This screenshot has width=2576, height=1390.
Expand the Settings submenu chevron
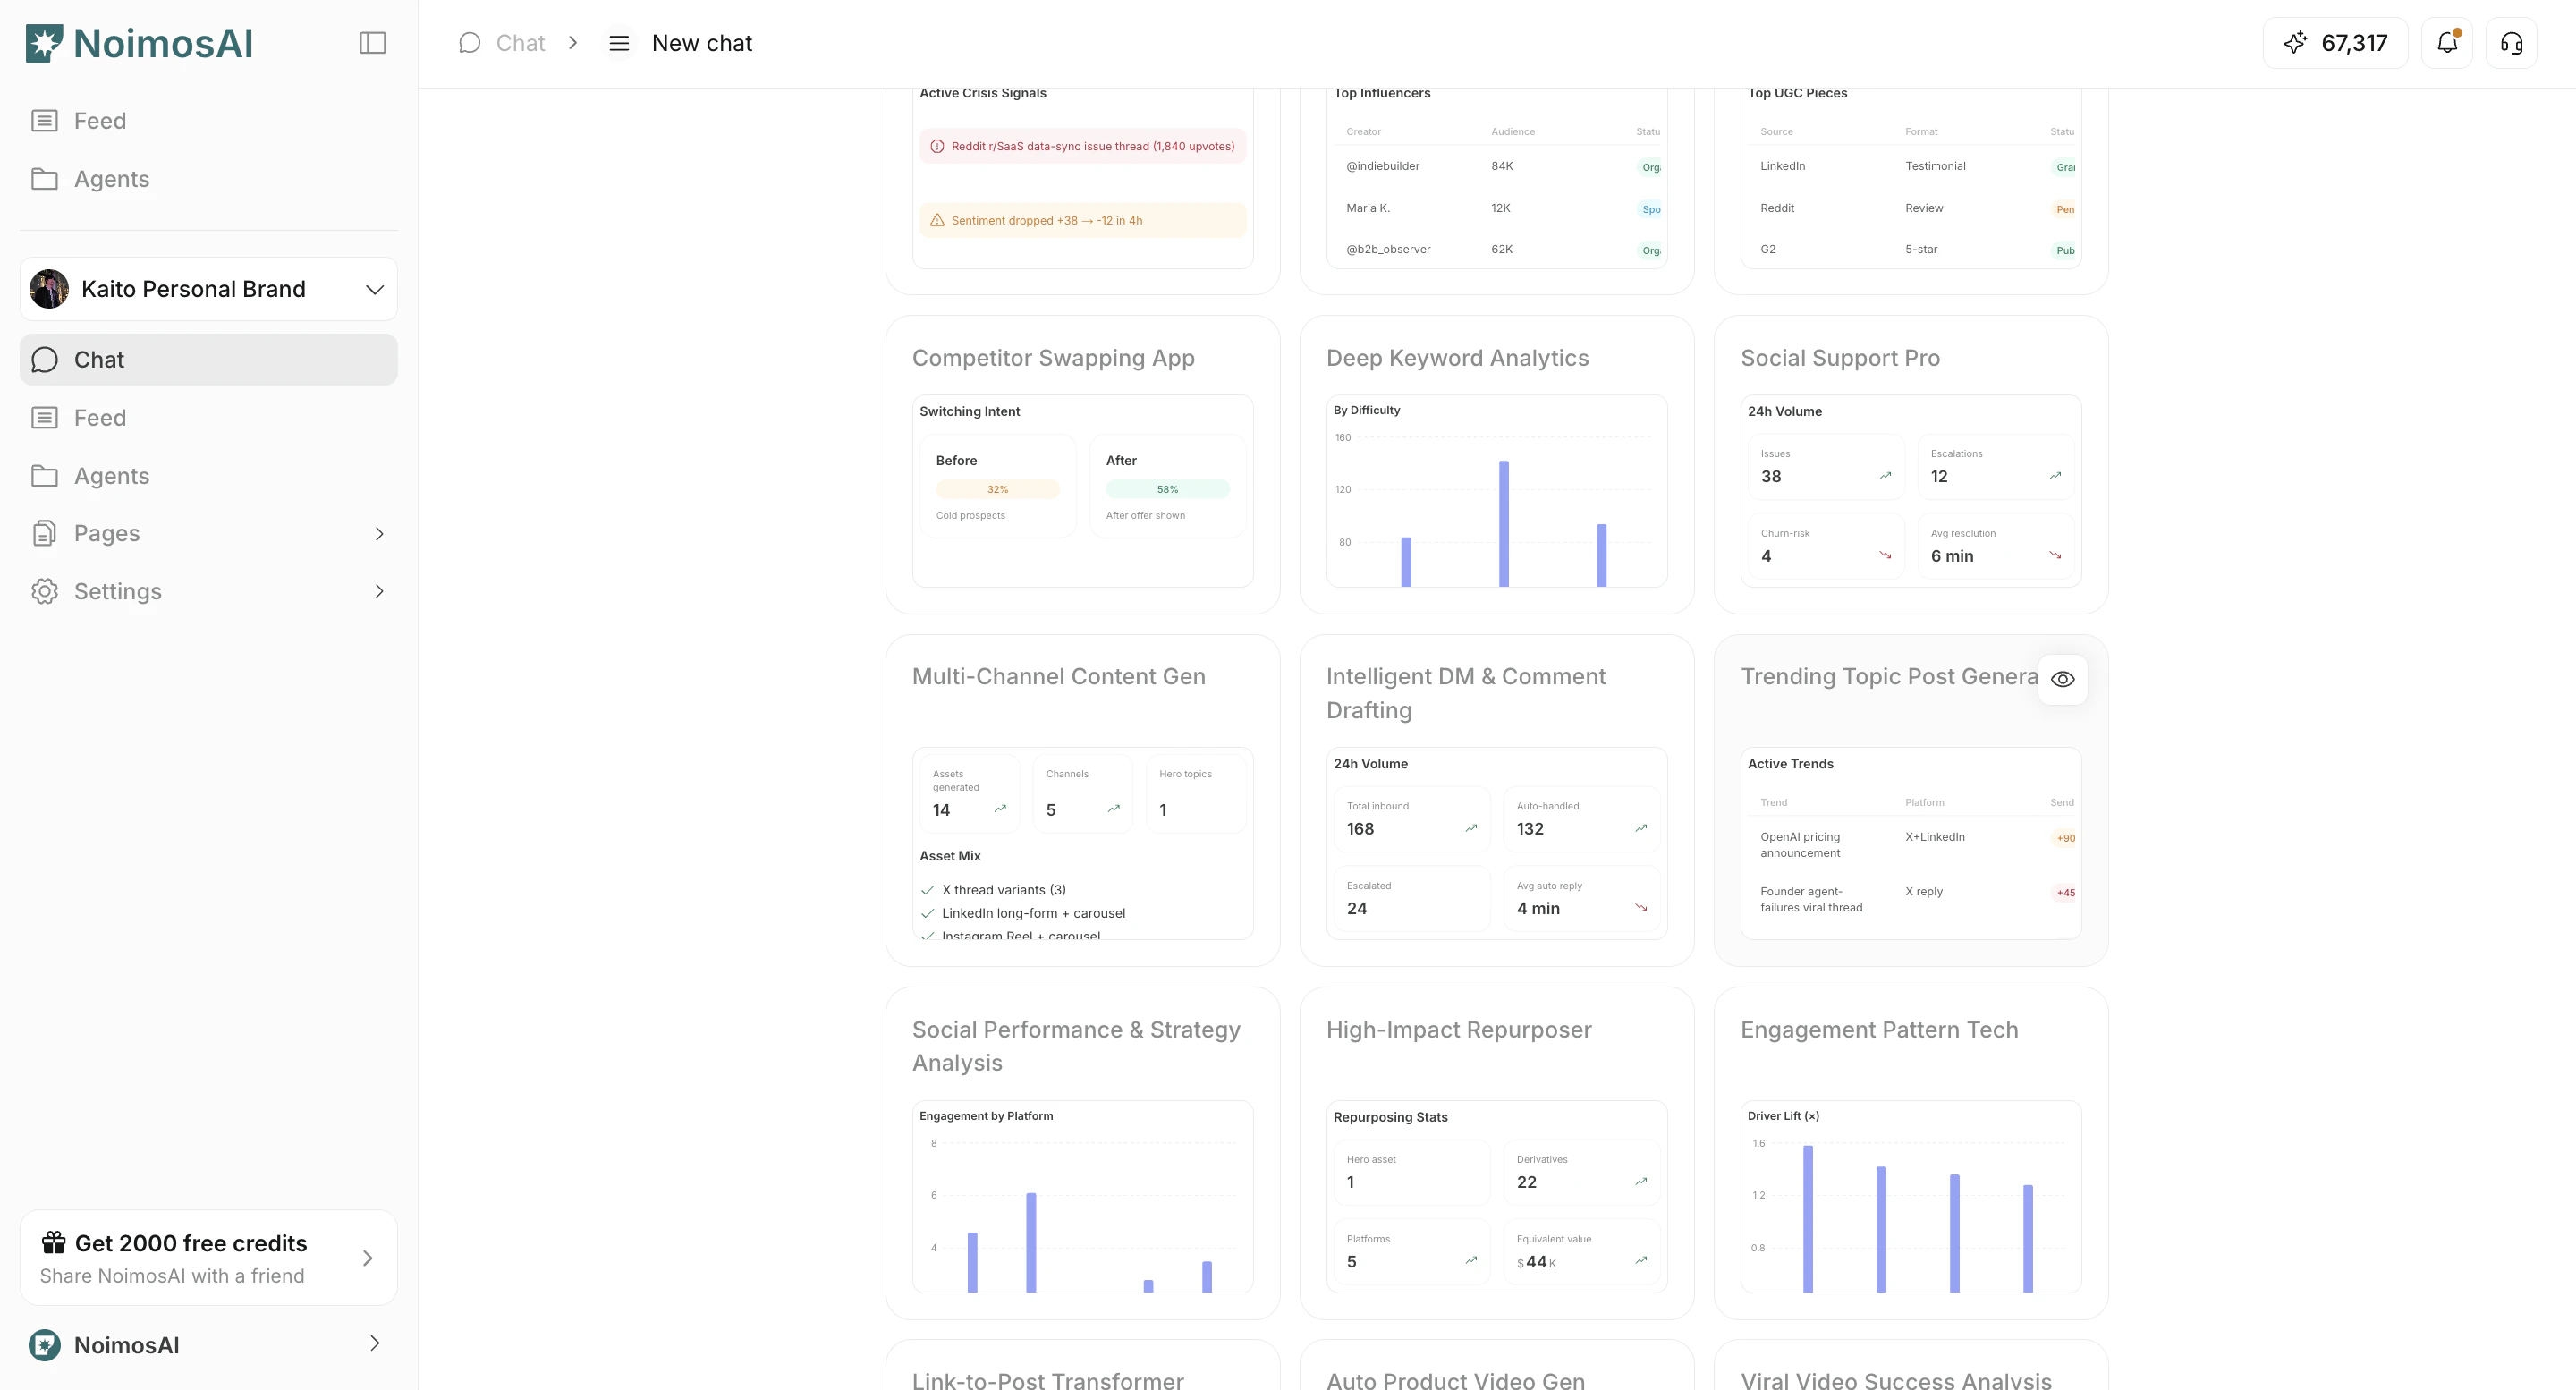coord(379,592)
